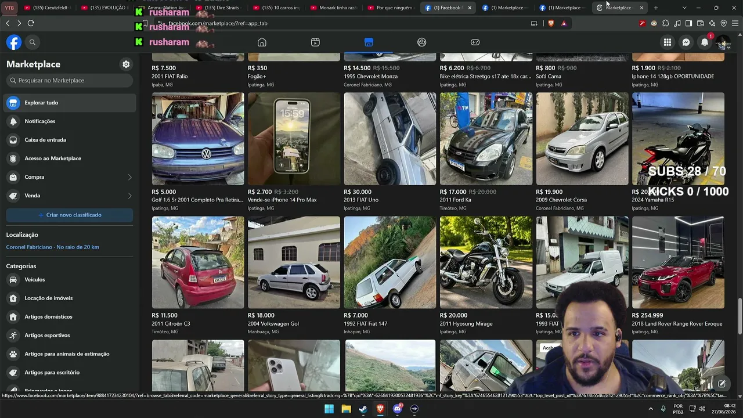Open File Explorer from taskbar

(346, 409)
